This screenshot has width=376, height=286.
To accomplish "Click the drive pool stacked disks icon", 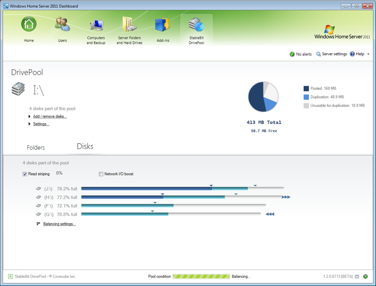I will click(x=18, y=89).
